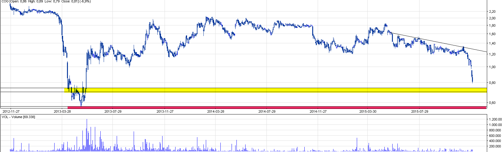Click the 2014-03-28 date label

pos(216,111)
